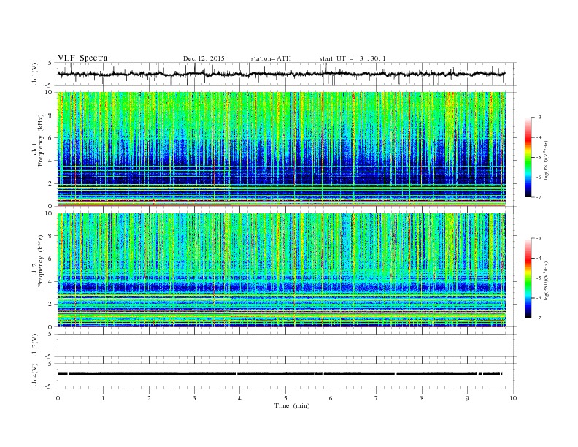The width and height of the screenshot is (578, 447).
Task: Click the ch.1 spectrogram "2" kHz tick label
Action: (51, 183)
